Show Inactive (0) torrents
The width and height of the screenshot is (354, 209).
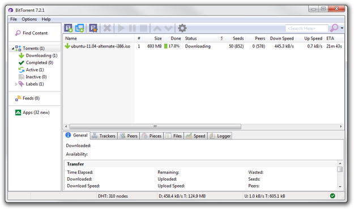(x=36, y=77)
